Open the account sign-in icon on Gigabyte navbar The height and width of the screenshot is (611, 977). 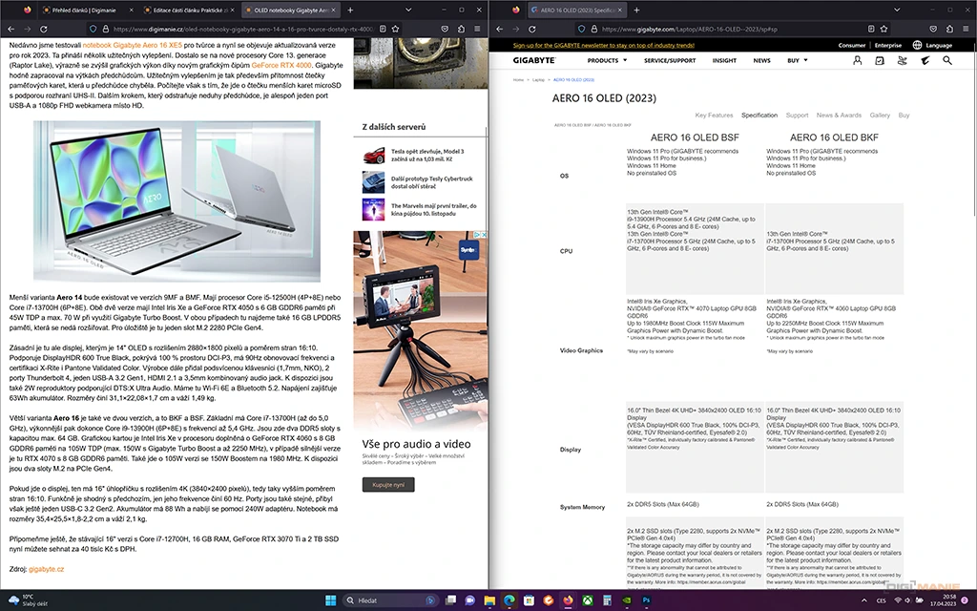point(858,60)
